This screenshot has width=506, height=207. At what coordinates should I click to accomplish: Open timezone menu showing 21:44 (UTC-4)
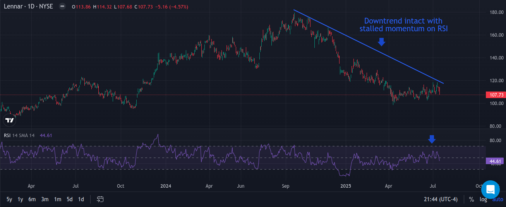pyautogui.click(x=441, y=199)
